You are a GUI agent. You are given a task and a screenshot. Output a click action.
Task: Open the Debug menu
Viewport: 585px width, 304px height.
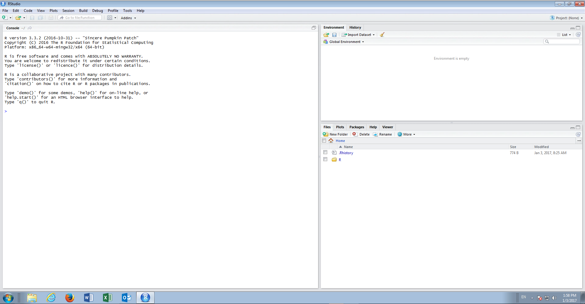[97, 11]
